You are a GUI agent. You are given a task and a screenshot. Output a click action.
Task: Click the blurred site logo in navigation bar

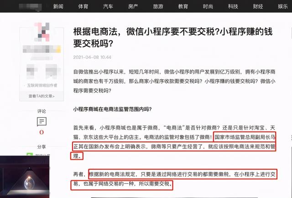click(x=30, y=7)
